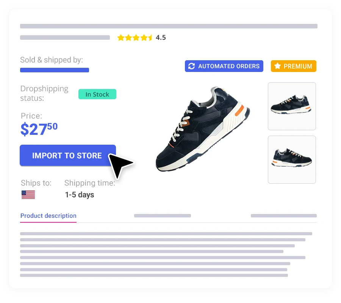Open the Product description tab
Image resolution: width=341 pixels, height=303 pixels.
click(x=48, y=216)
